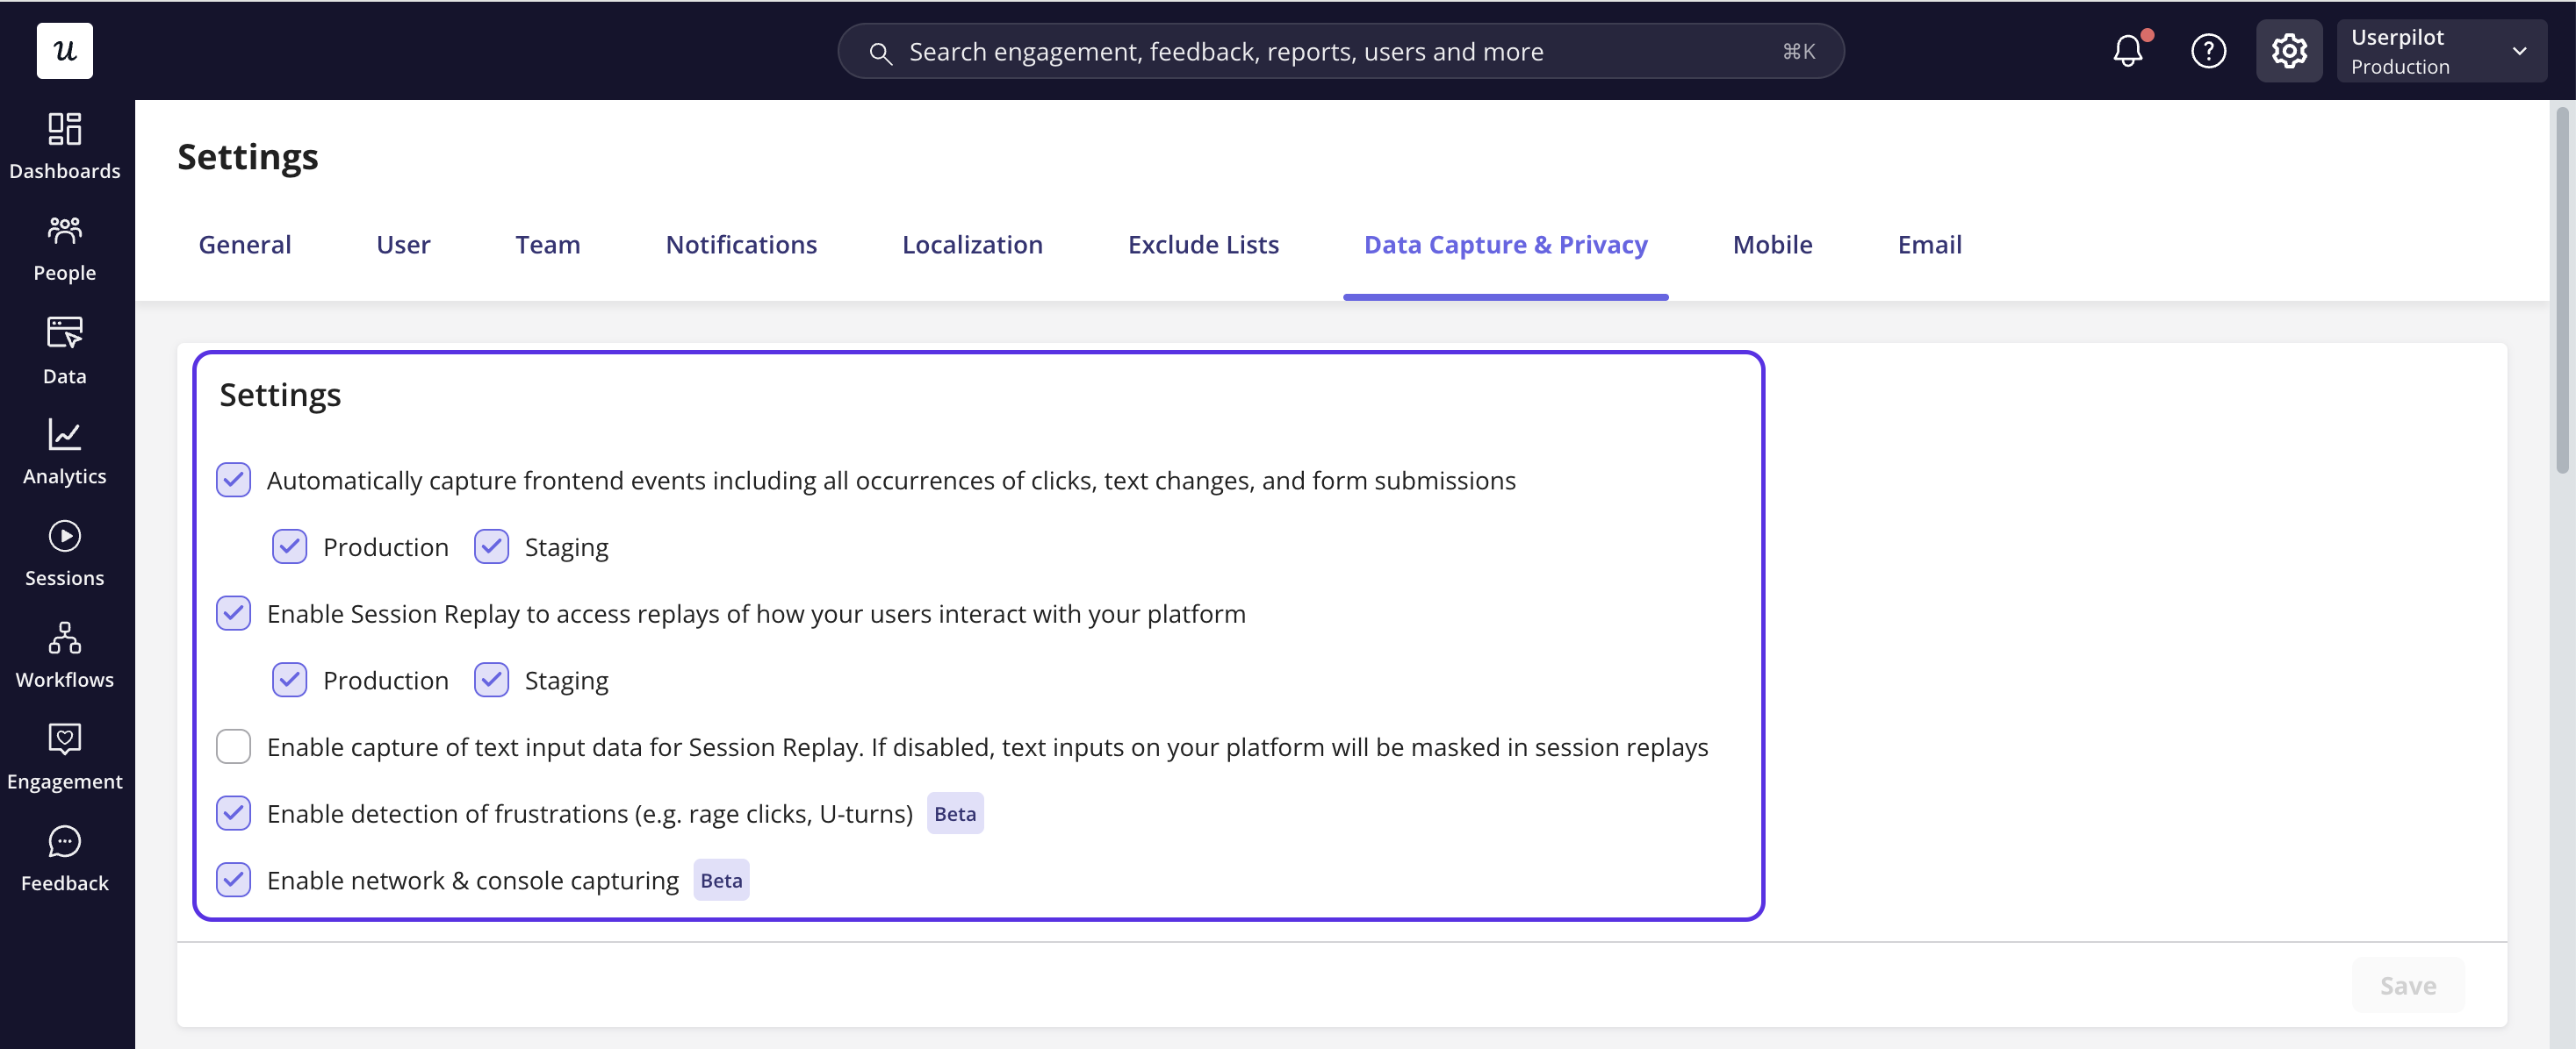The height and width of the screenshot is (1049, 2576).
Task: Click the Save button
Action: [x=2407, y=985]
